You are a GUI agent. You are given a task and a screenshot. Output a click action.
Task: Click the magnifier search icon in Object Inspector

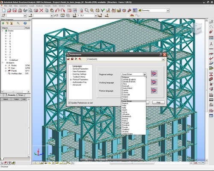point(18,23)
